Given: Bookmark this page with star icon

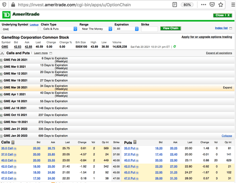Looking at the screenshot, I should click(x=221, y=5).
